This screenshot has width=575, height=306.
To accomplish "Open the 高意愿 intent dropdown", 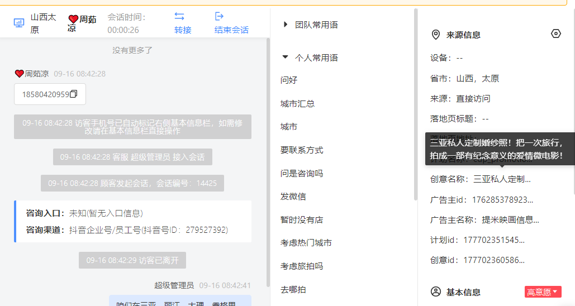I will point(543,292).
